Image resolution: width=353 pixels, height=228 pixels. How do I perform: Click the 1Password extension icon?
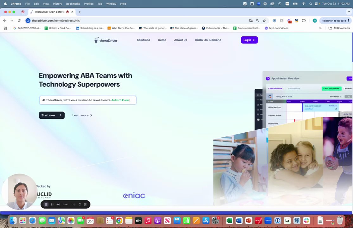pos(274,21)
